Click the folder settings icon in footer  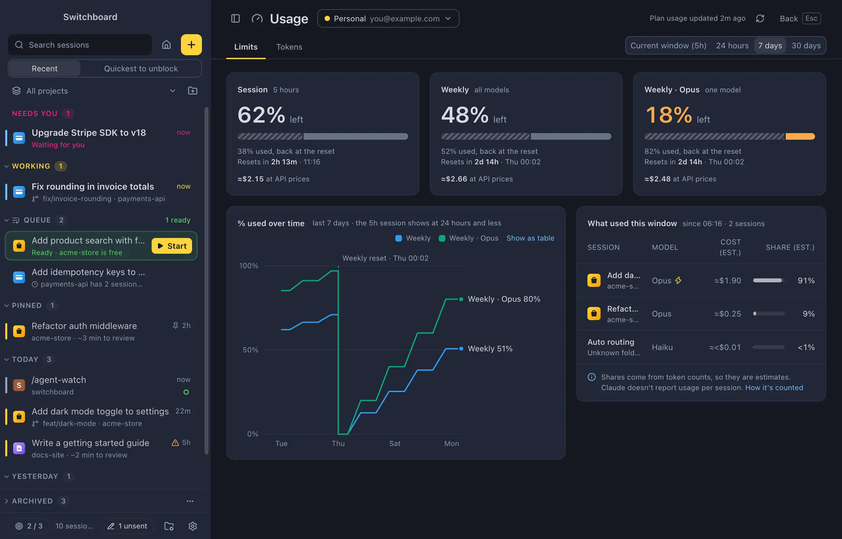point(169,526)
